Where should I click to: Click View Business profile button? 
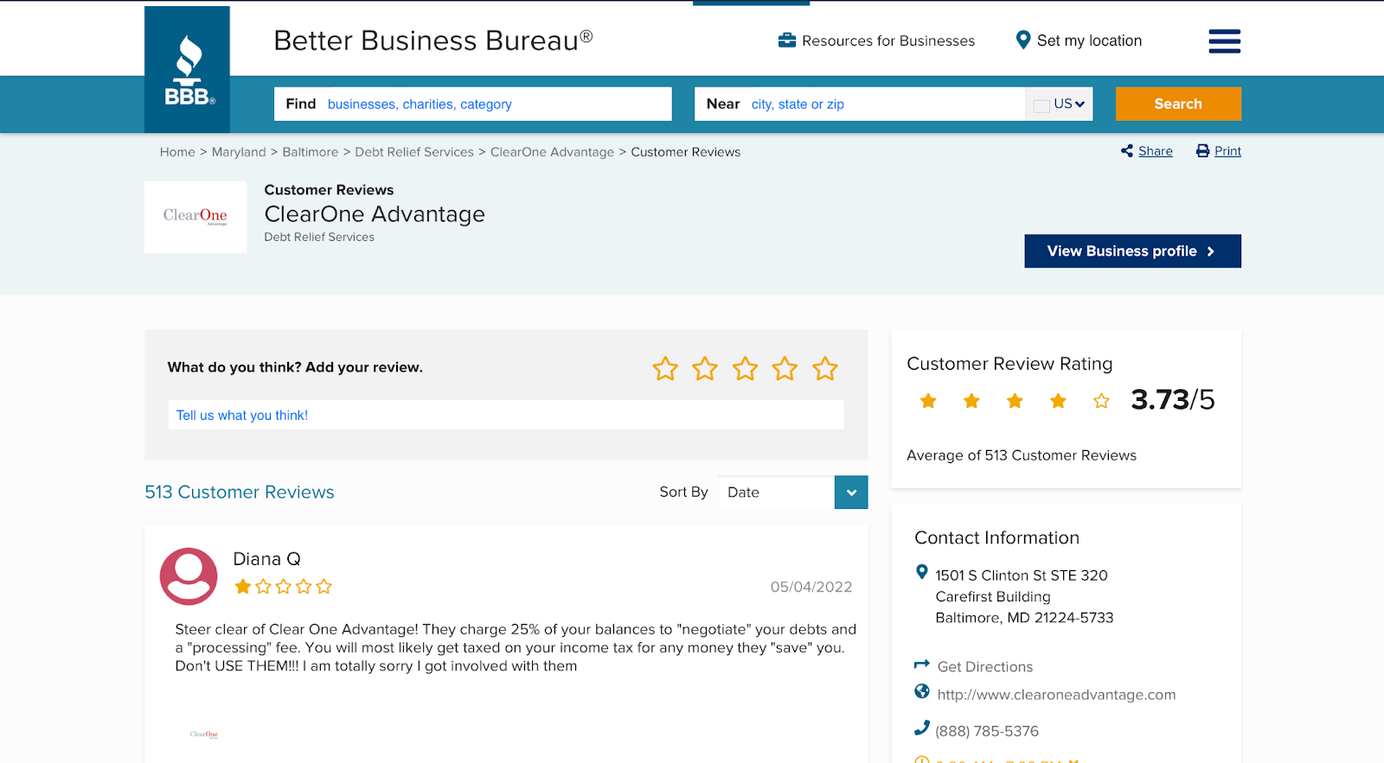[1132, 251]
